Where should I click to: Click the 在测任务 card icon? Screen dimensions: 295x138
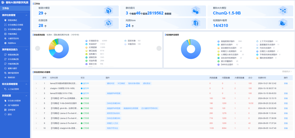108,23
